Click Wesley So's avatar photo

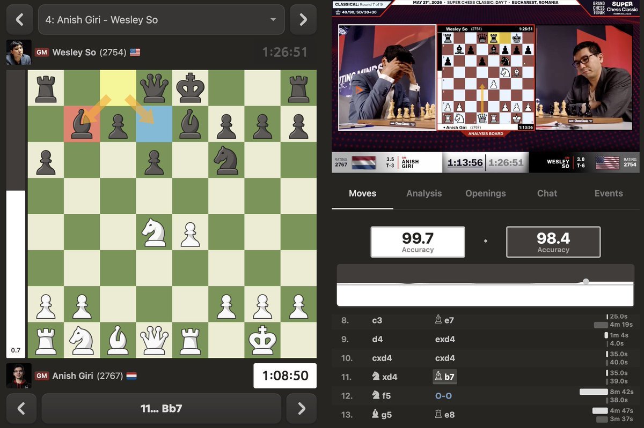click(x=19, y=52)
